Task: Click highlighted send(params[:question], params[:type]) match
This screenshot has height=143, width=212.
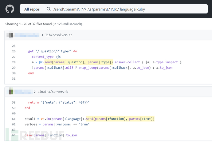Action: tap(79, 62)
